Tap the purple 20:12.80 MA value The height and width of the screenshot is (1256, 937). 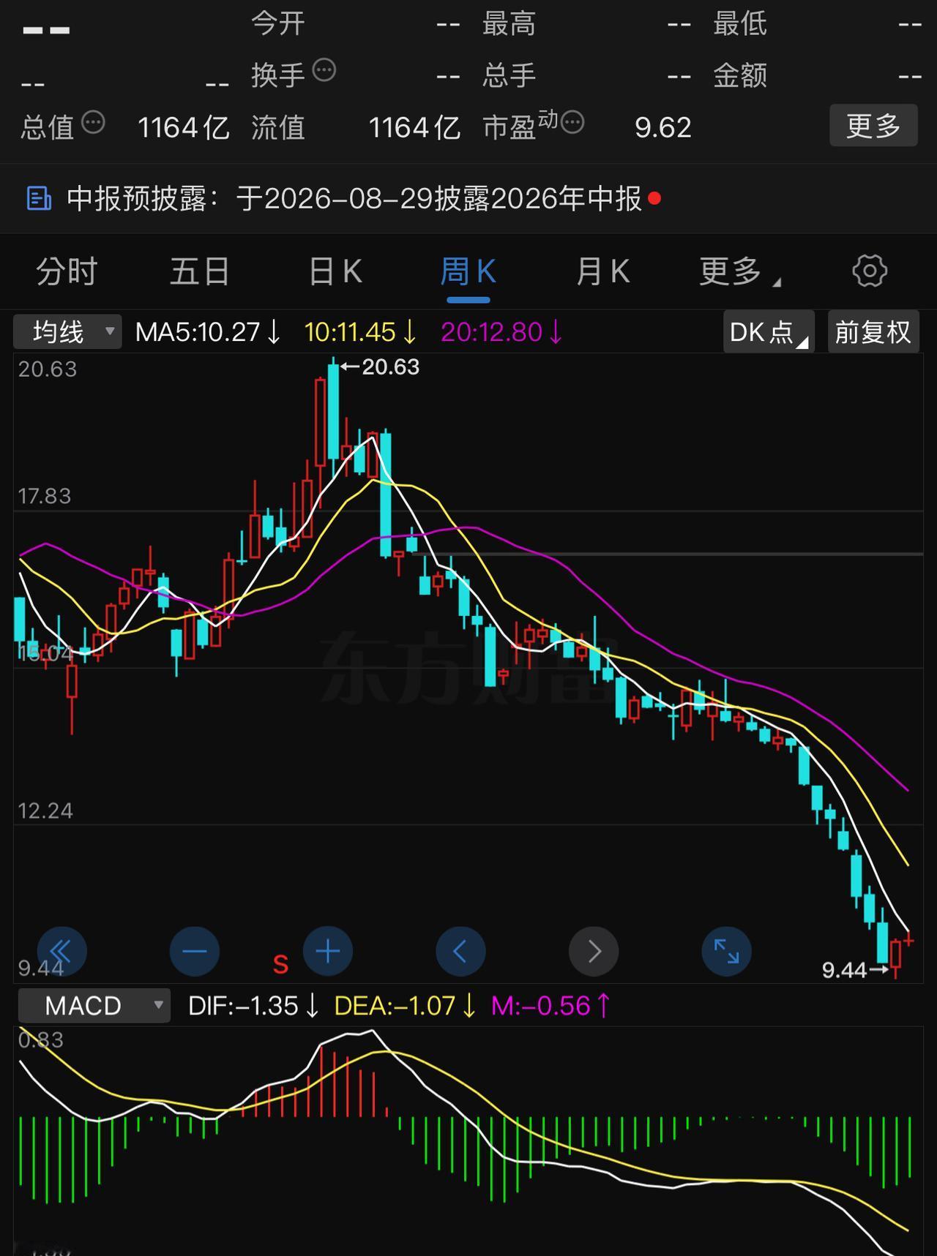501,332
